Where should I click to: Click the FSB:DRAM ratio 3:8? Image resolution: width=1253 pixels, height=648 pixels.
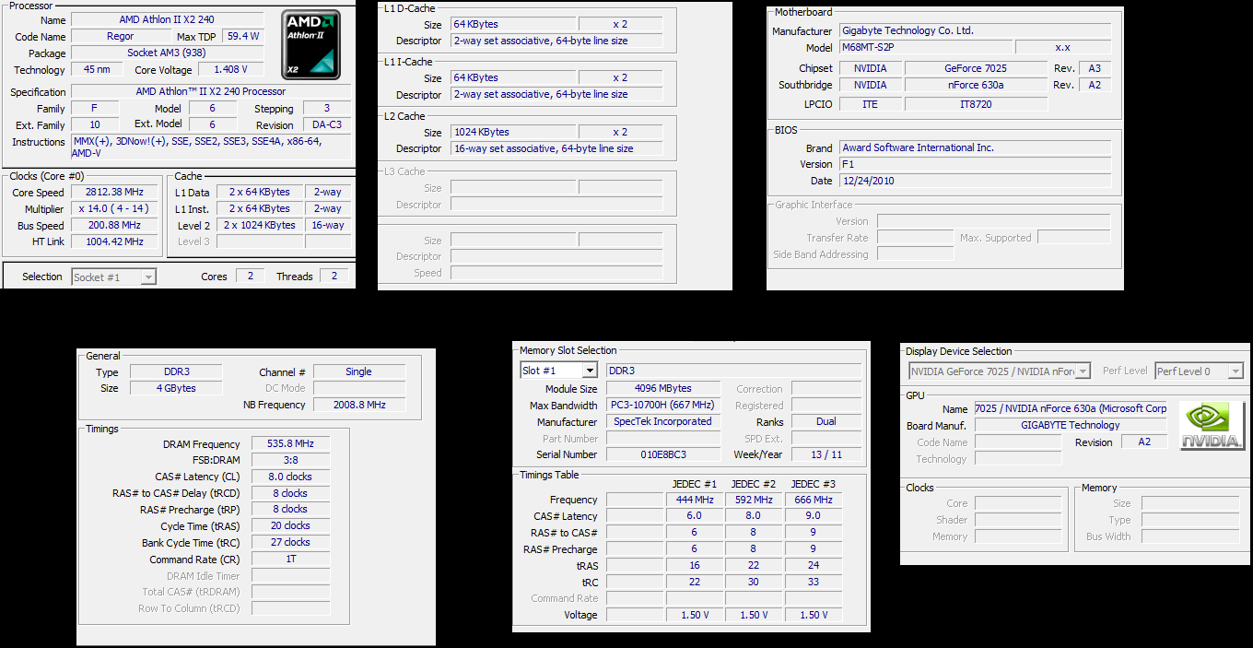[290, 460]
